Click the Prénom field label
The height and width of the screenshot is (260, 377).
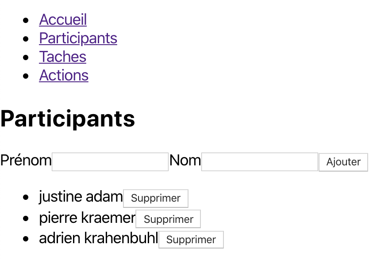pyautogui.click(x=26, y=161)
